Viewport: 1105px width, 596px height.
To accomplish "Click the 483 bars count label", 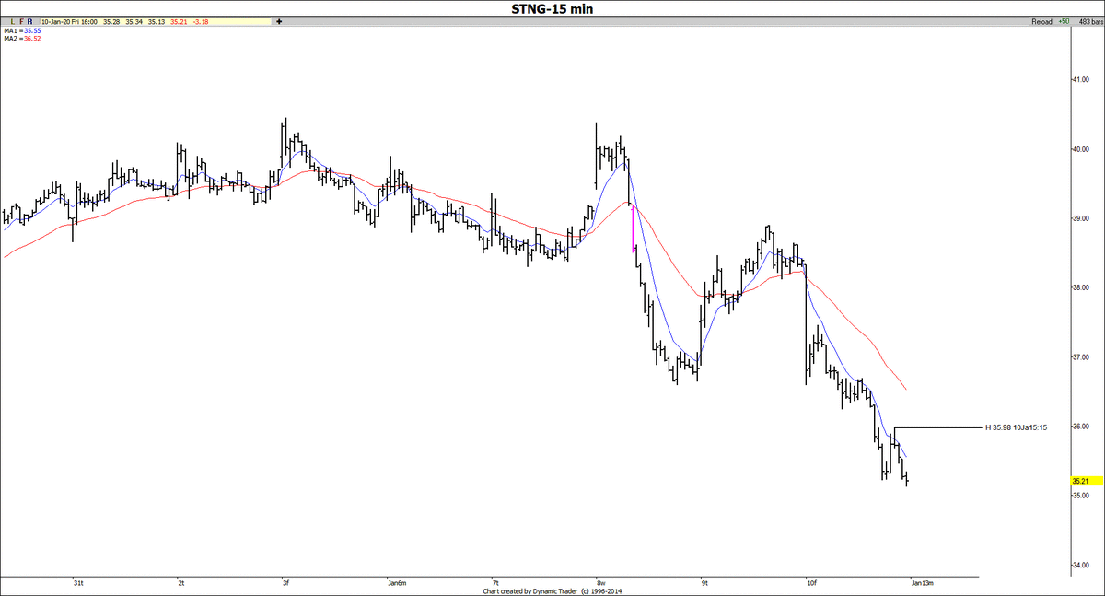I will (x=1088, y=20).
